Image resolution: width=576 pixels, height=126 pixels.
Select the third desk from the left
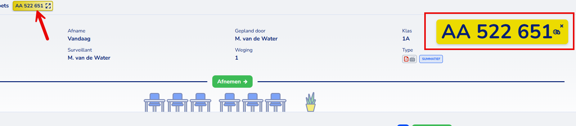pyautogui.click(x=200, y=103)
